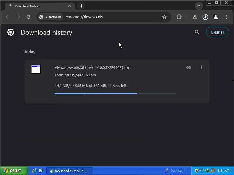Click the pen icon beside the Desktop toolbar
The width and height of the screenshot is (234, 175).
click(x=166, y=171)
